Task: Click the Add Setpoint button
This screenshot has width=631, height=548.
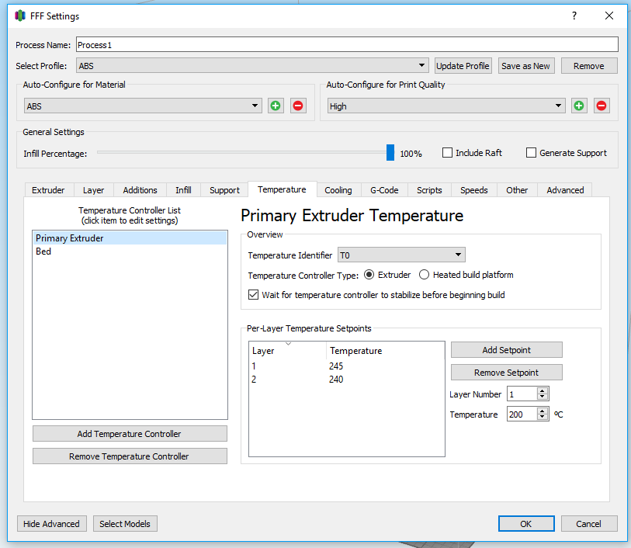Action: [507, 350]
